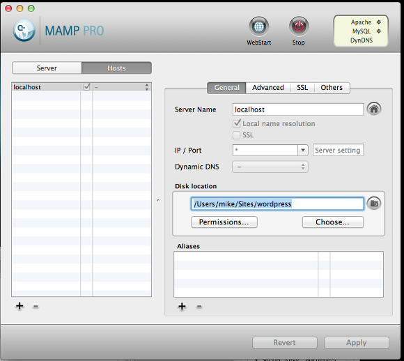Image resolution: width=404 pixels, height=361 pixels.
Task: Open the Dynamic DNS popup menu
Action: 270,167
